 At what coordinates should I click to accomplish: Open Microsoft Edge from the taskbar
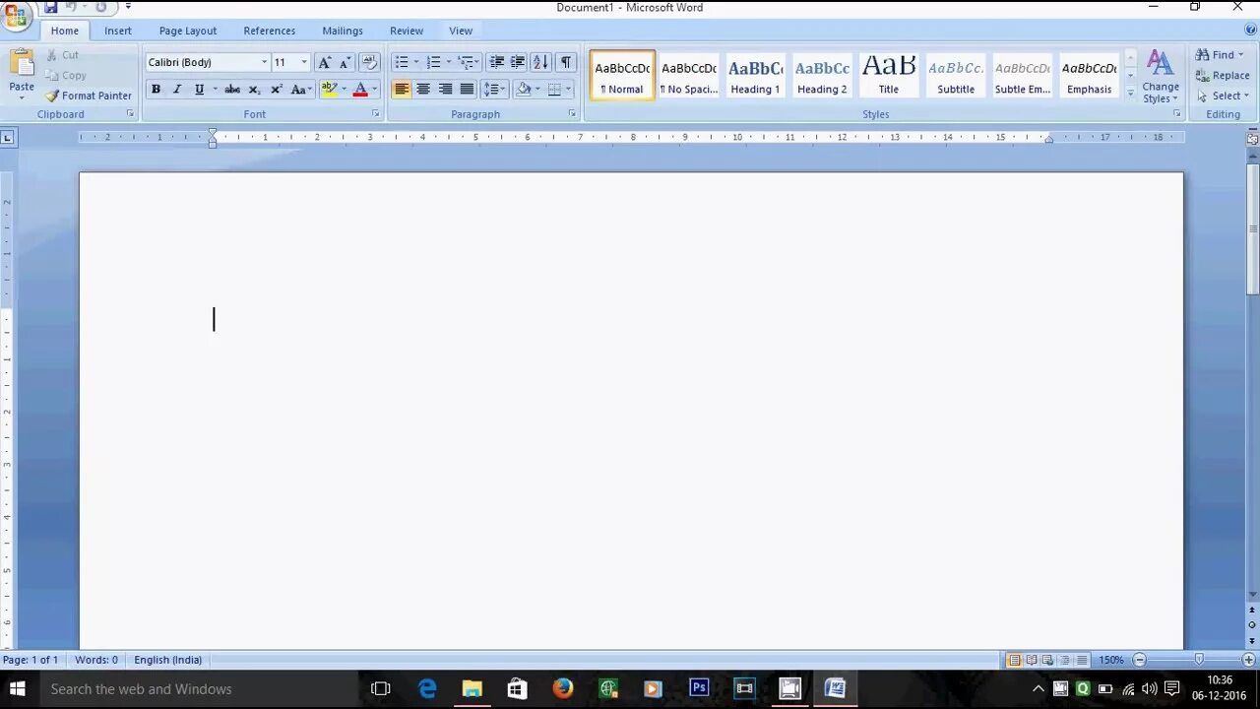click(x=427, y=688)
